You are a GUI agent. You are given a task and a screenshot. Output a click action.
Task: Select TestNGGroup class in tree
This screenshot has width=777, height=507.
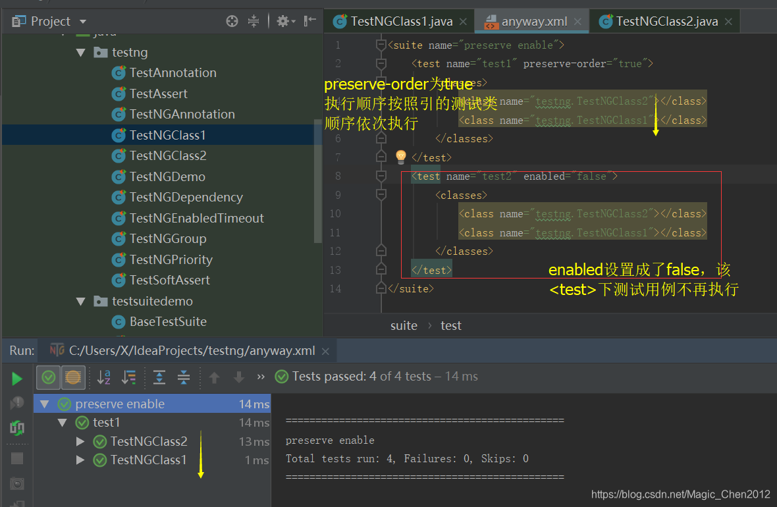pos(168,239)
